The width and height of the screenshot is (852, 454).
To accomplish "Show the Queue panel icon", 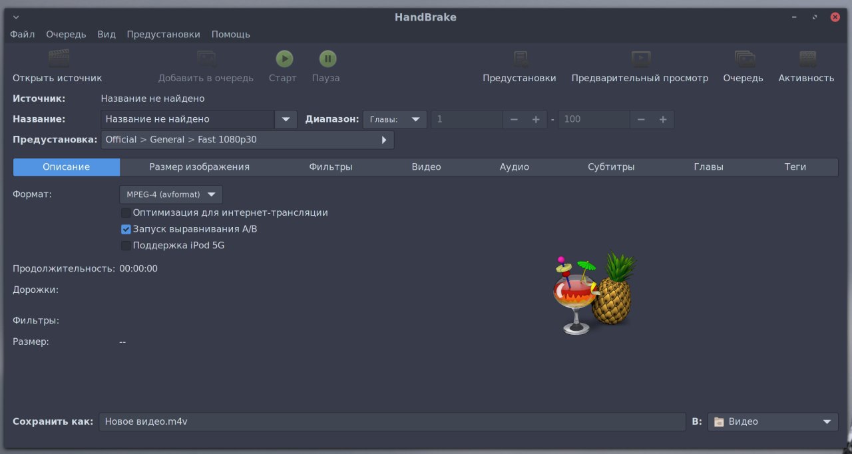I will point(744,59).
